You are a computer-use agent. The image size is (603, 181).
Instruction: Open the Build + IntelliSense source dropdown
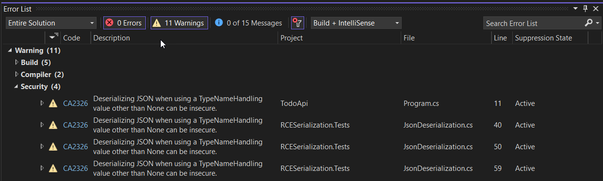(x=356, y=23)
